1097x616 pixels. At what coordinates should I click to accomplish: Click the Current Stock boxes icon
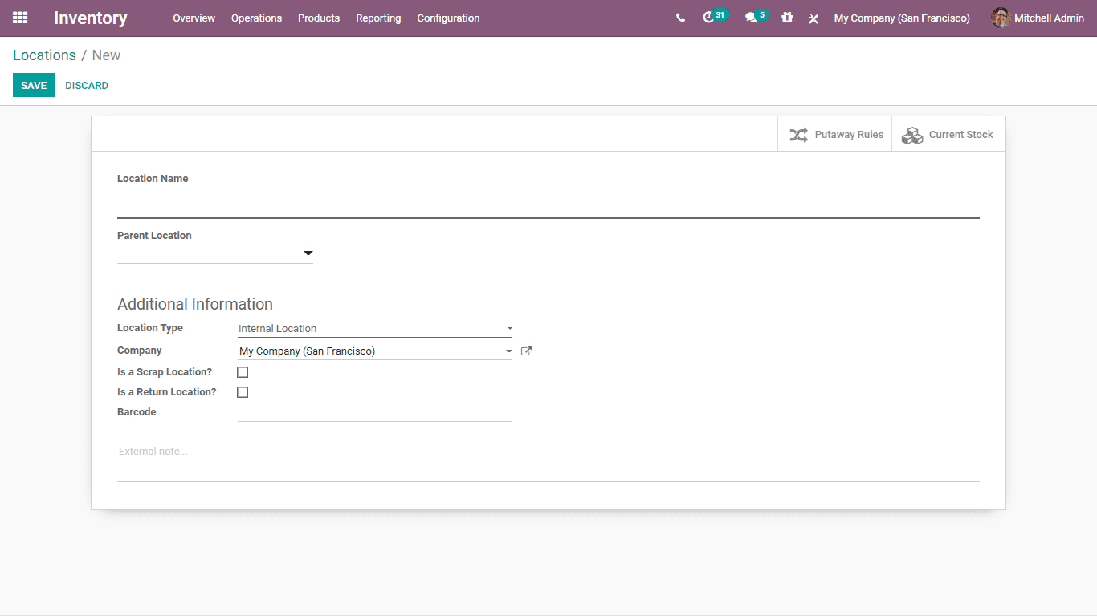pyautogui.click(x=912, y=135)
